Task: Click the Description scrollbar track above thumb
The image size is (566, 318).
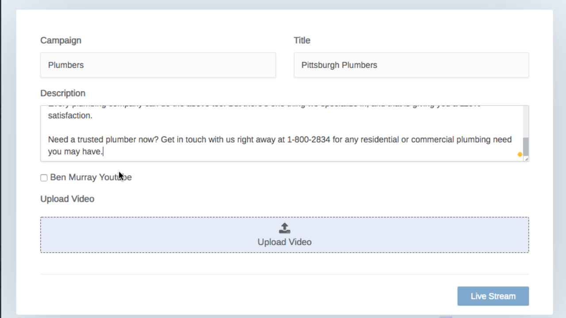Action: pos(526,121)
